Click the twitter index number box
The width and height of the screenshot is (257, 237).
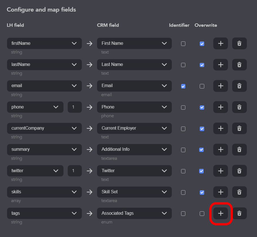[x=74, y=171]
